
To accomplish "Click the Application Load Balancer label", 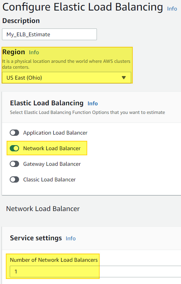I will (55, 133).
